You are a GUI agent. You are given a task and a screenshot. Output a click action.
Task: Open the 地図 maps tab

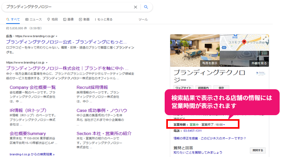53,20
